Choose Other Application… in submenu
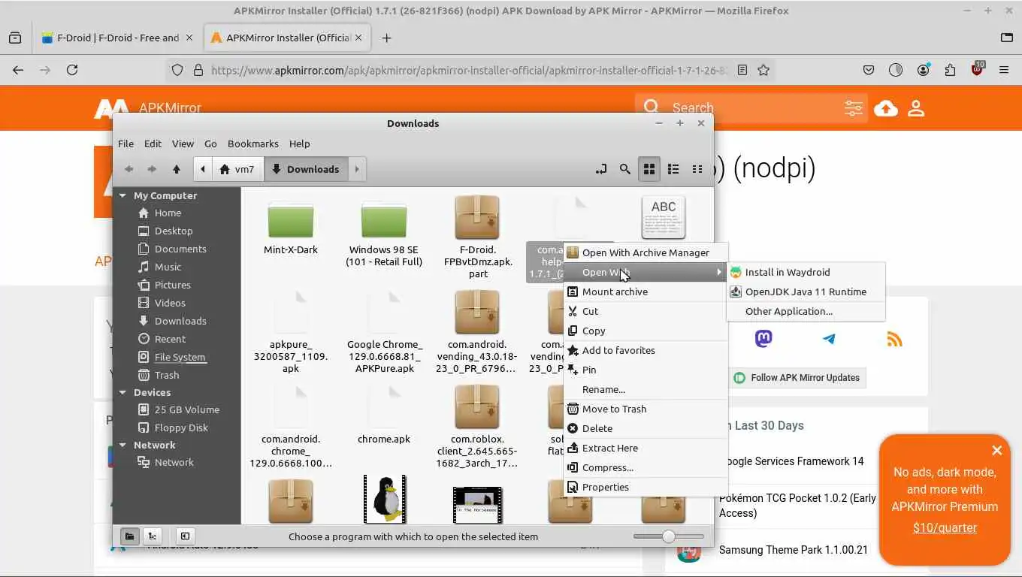Viewport: 1022px width, 577px height. [806, 311]
